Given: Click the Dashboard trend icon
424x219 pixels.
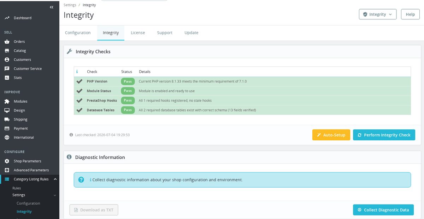Looking at the screenshot, I should (x=7, y=18).
